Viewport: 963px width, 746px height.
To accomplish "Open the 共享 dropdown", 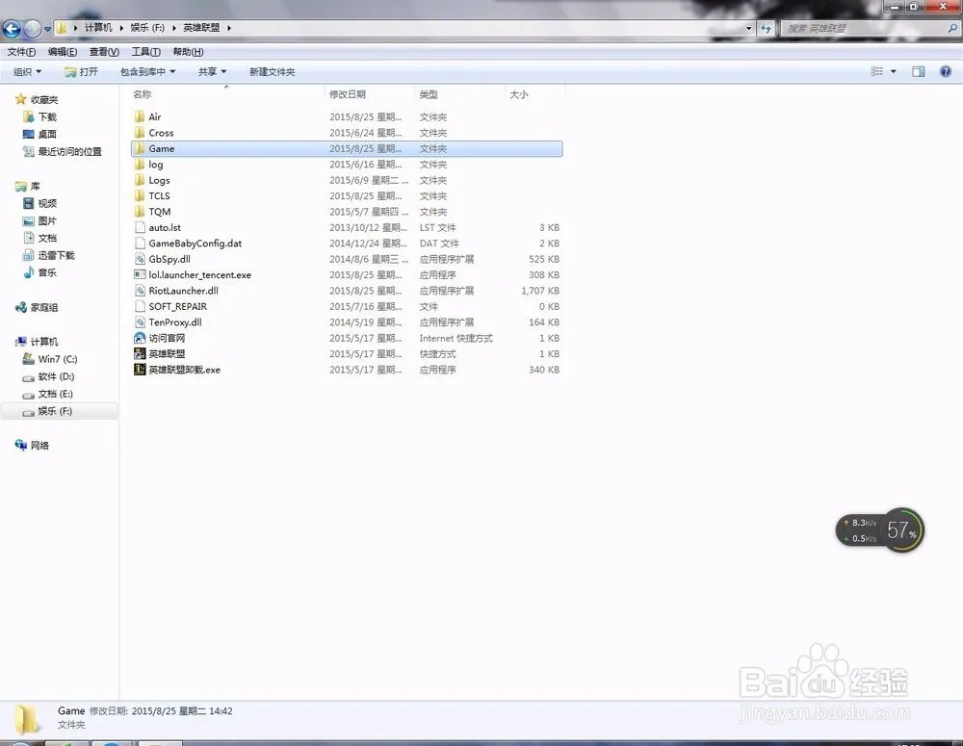I will point(212,72).
